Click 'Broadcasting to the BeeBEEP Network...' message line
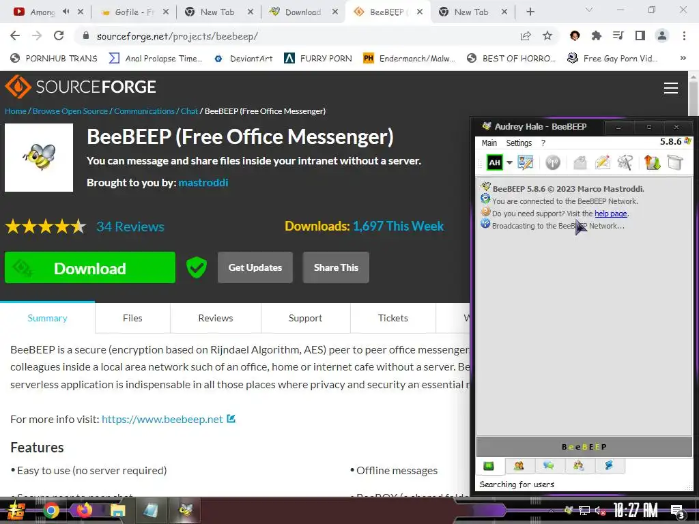This screenshot has height=524, width=699. (x=558, y=226)
